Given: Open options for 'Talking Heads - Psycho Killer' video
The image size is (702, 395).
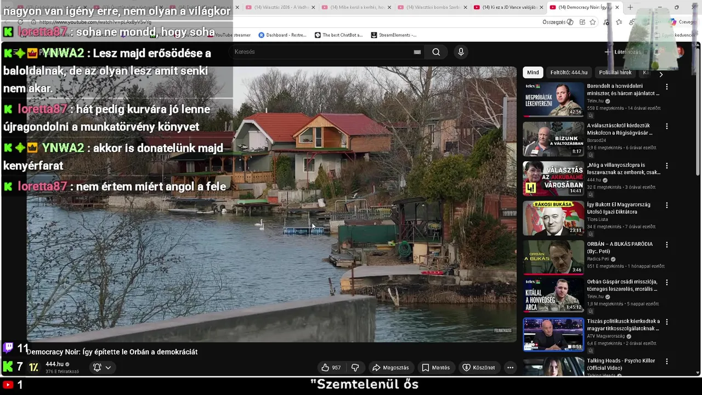Looking at the screenshot, I should (667, 362).
